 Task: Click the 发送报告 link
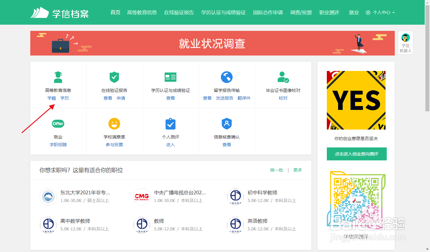[x=225, y=98]
